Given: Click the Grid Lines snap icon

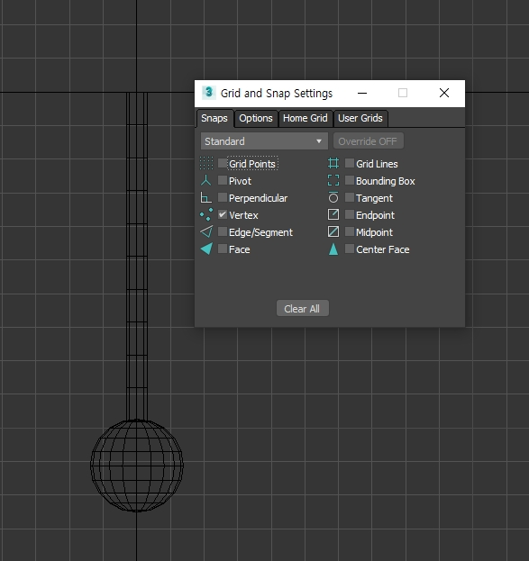Looking at the screenshot, I should tap(333, 163).
